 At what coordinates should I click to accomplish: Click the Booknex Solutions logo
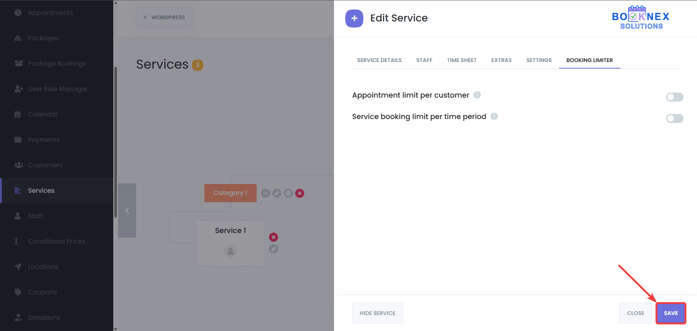tap(640, 17)
